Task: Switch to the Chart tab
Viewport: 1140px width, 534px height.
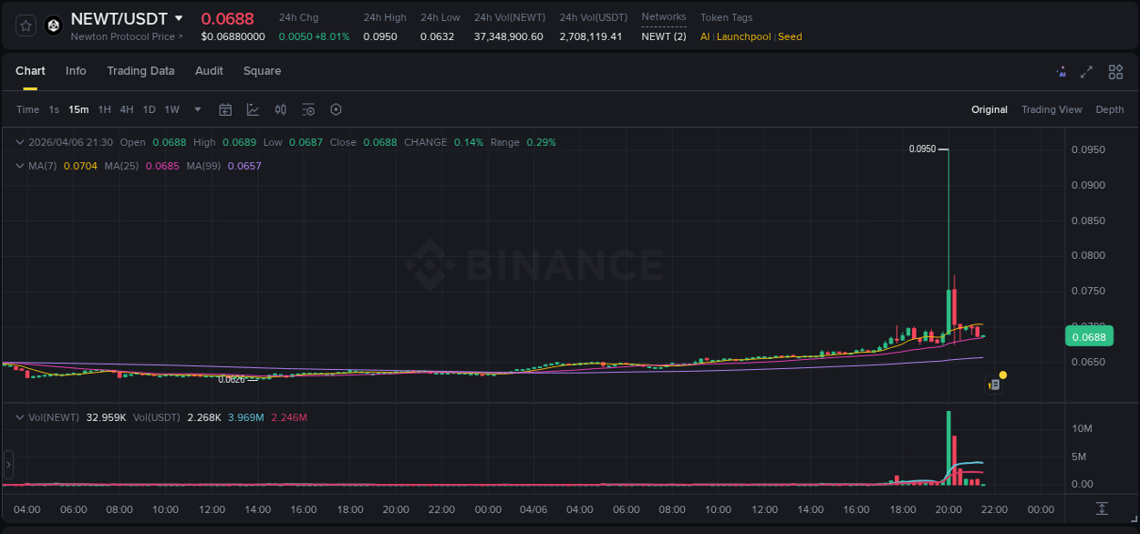Action: coord(30,71)
